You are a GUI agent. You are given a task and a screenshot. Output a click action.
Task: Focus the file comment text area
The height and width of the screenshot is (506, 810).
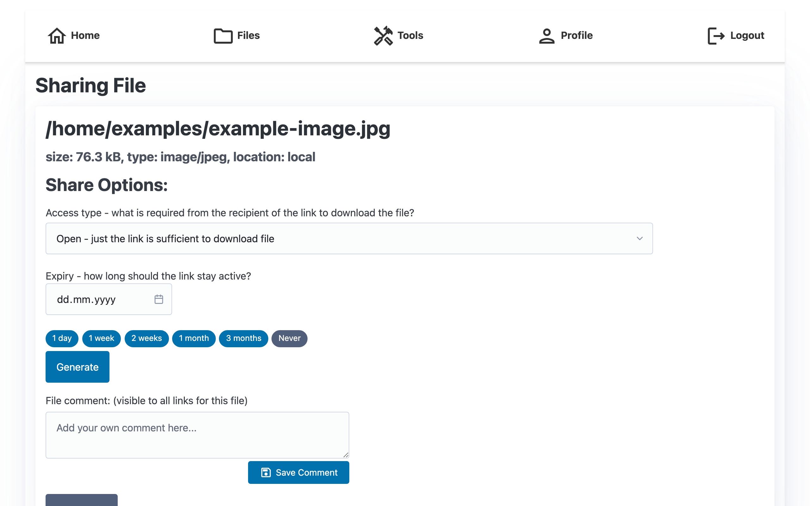(x=197, y=435)
